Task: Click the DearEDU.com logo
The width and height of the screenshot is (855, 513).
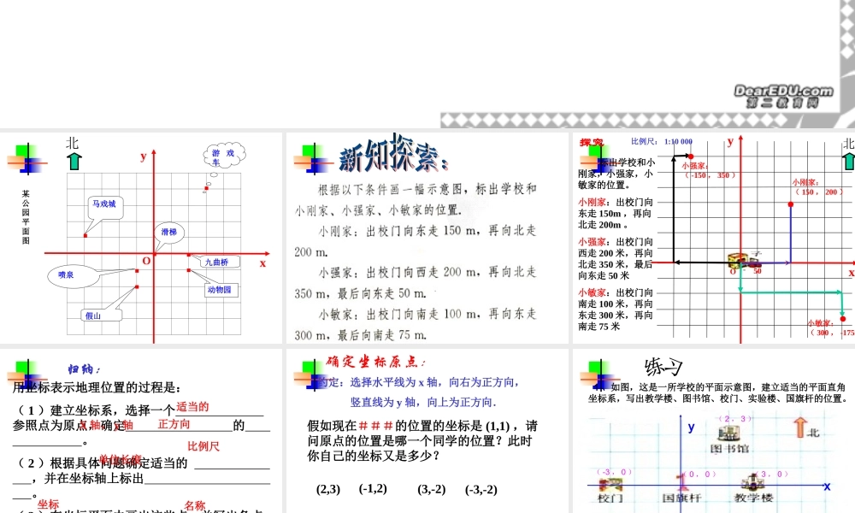Action: pos(783,96)
